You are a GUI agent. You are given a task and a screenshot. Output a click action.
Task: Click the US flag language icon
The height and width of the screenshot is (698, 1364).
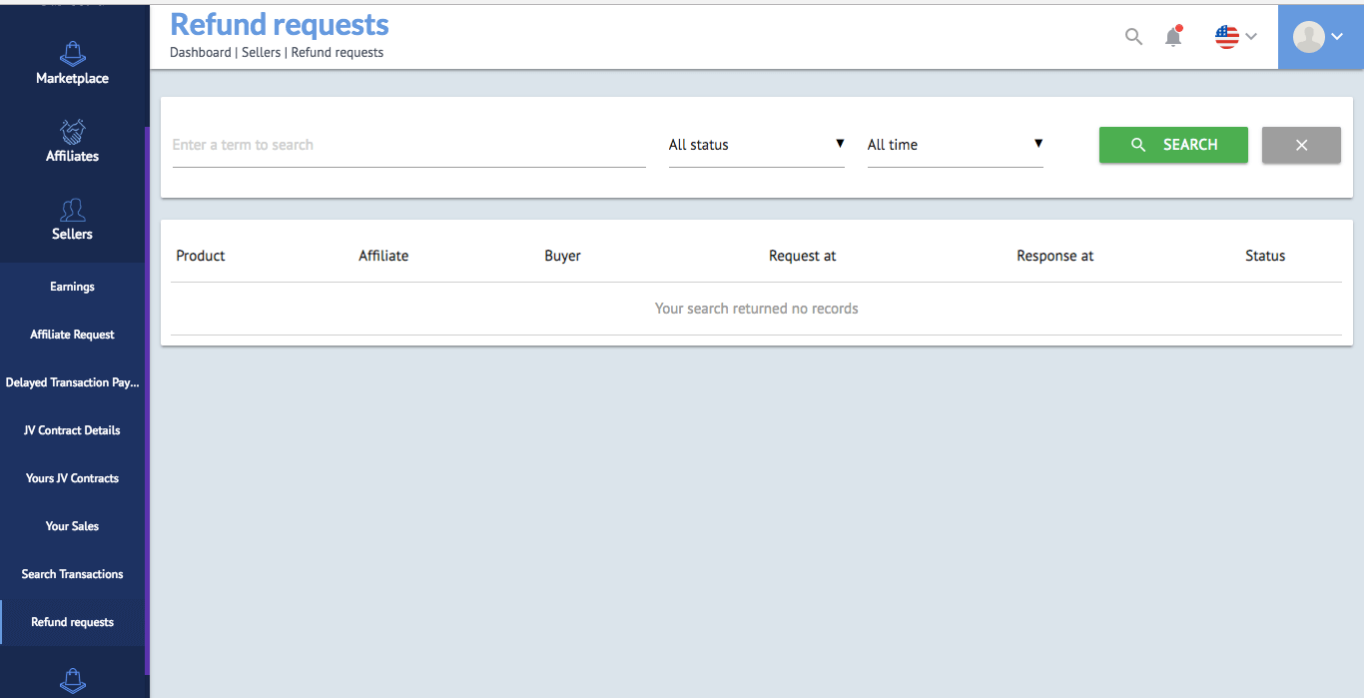click(x=1226, y=37)
